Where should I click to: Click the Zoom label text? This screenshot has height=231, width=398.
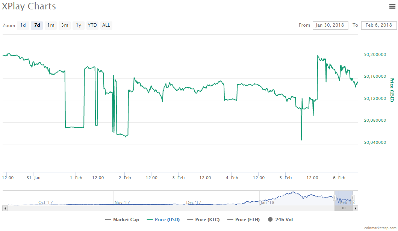point(9,26)
